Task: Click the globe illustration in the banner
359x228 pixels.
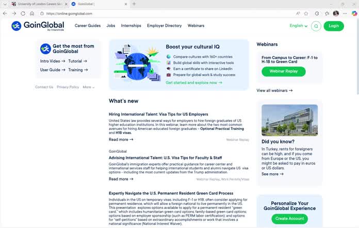Action: click(x=137, y=65)
